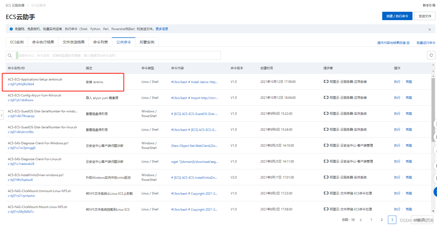The width and height of the screenshot is (437, 225).
Task: Click the table's vertical scrollbar thumb
Action: (433, 110)
